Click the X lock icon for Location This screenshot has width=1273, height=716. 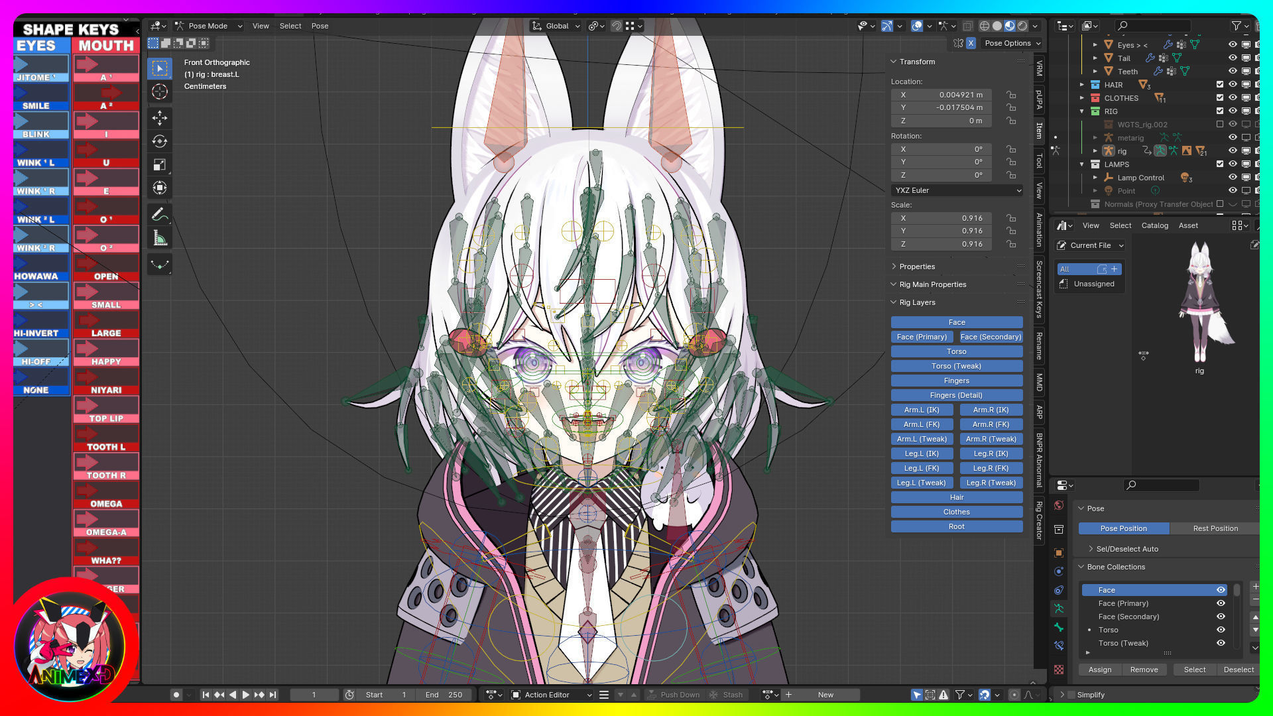click(1011, 95)
